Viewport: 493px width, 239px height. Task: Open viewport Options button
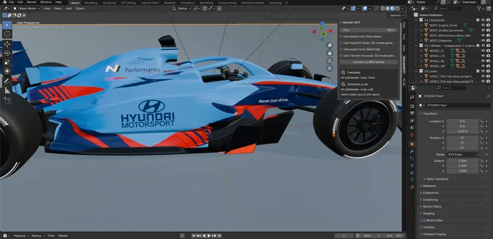[397, 15]
